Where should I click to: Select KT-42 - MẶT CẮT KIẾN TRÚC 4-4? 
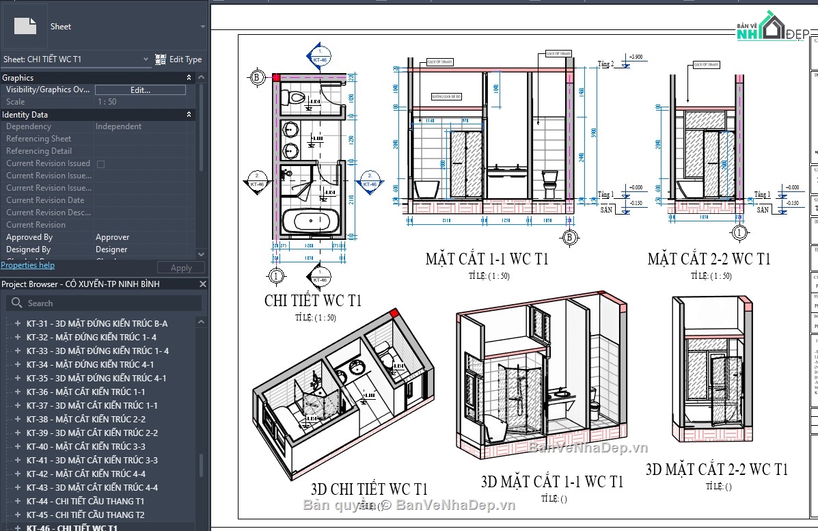(x=86, y=474)
